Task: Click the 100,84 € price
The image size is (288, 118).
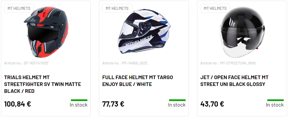Action: 18,104
